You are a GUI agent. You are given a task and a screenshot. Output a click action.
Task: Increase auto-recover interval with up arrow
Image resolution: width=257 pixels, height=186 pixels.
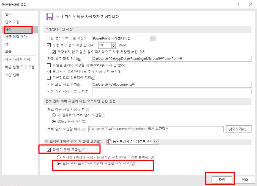click(113, 44)
